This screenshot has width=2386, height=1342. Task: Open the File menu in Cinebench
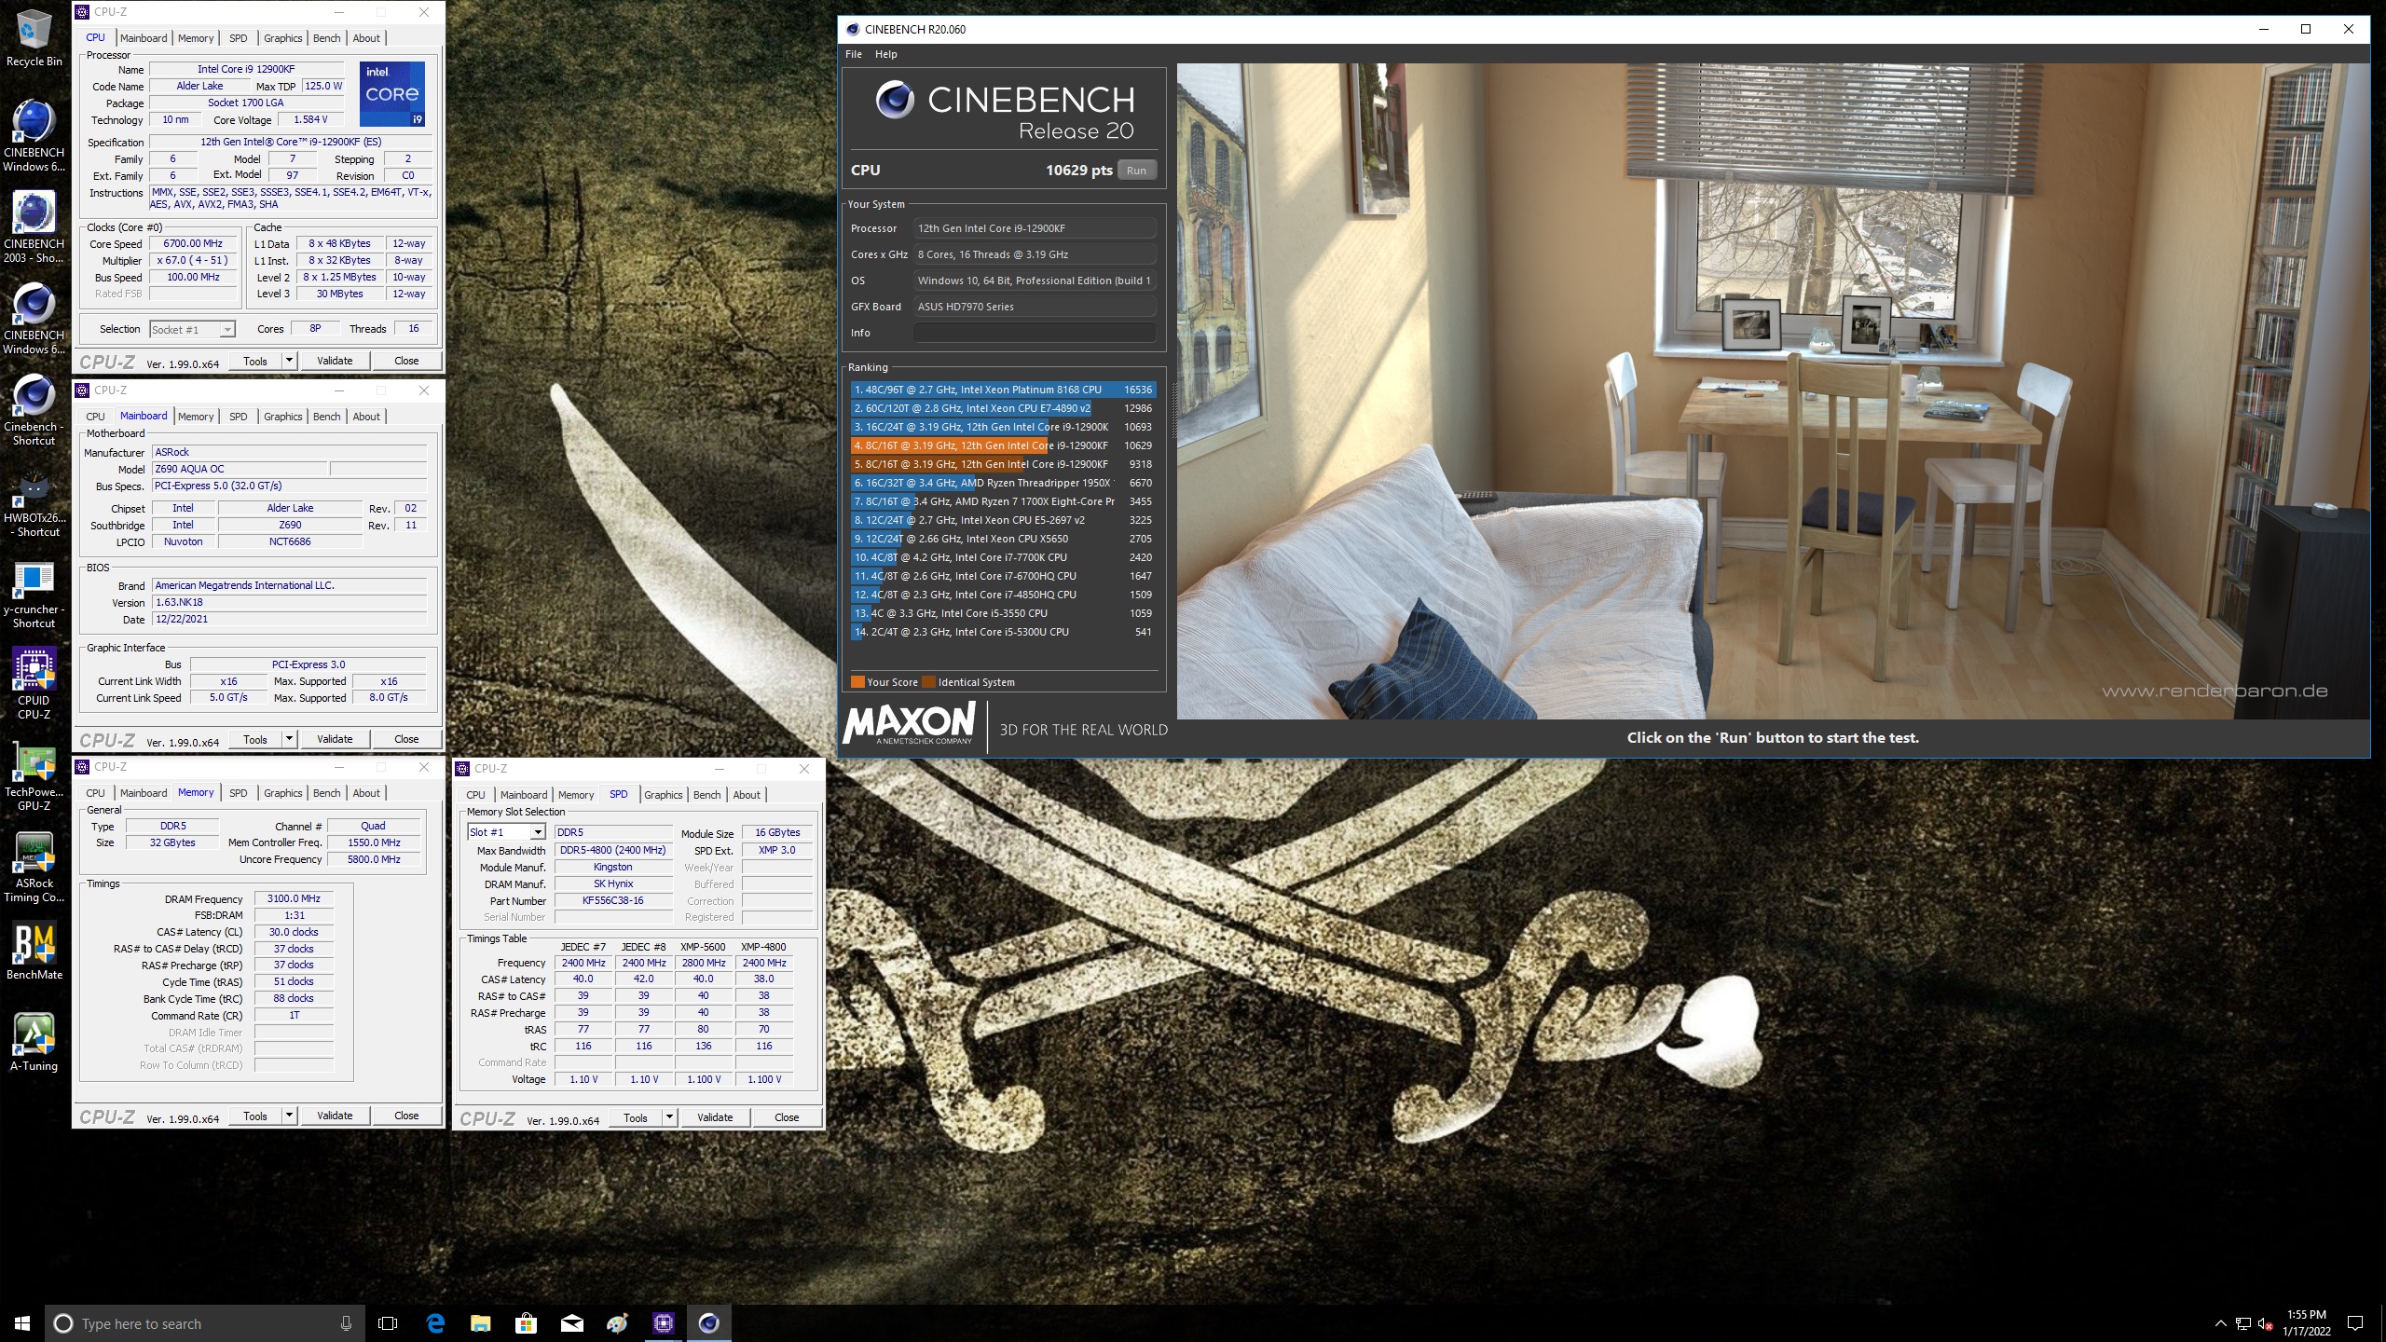click(x=854, y=54)
